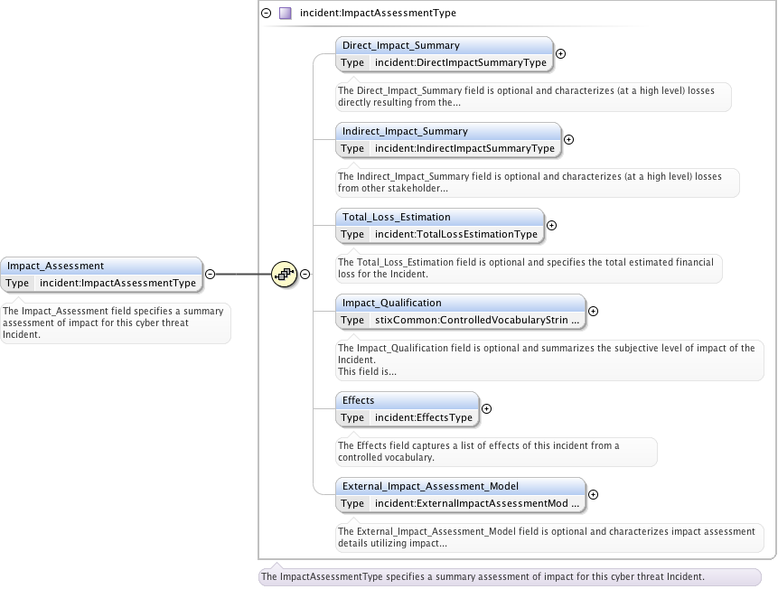The image size is (778, 589).
Task: Open the incident:TotalLossEstimationType type link
Action: pyautogui.click(x=455, y=235)
